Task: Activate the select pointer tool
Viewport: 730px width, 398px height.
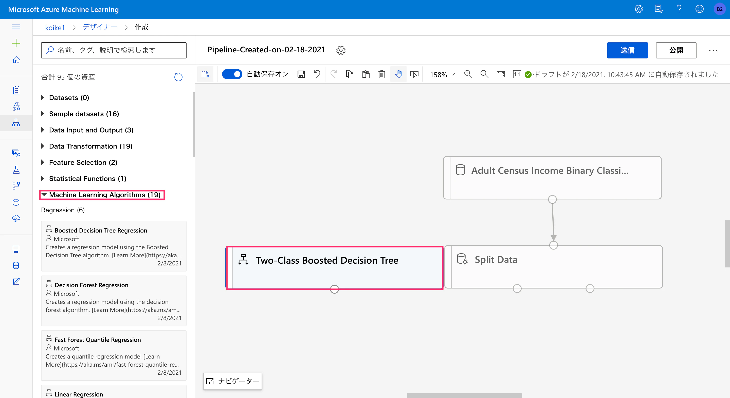Action: (x=414, y=74)
